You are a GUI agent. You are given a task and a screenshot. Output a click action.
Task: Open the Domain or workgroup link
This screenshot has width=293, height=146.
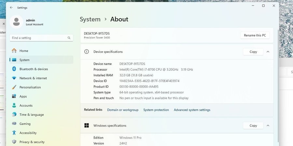pos(123,110)
